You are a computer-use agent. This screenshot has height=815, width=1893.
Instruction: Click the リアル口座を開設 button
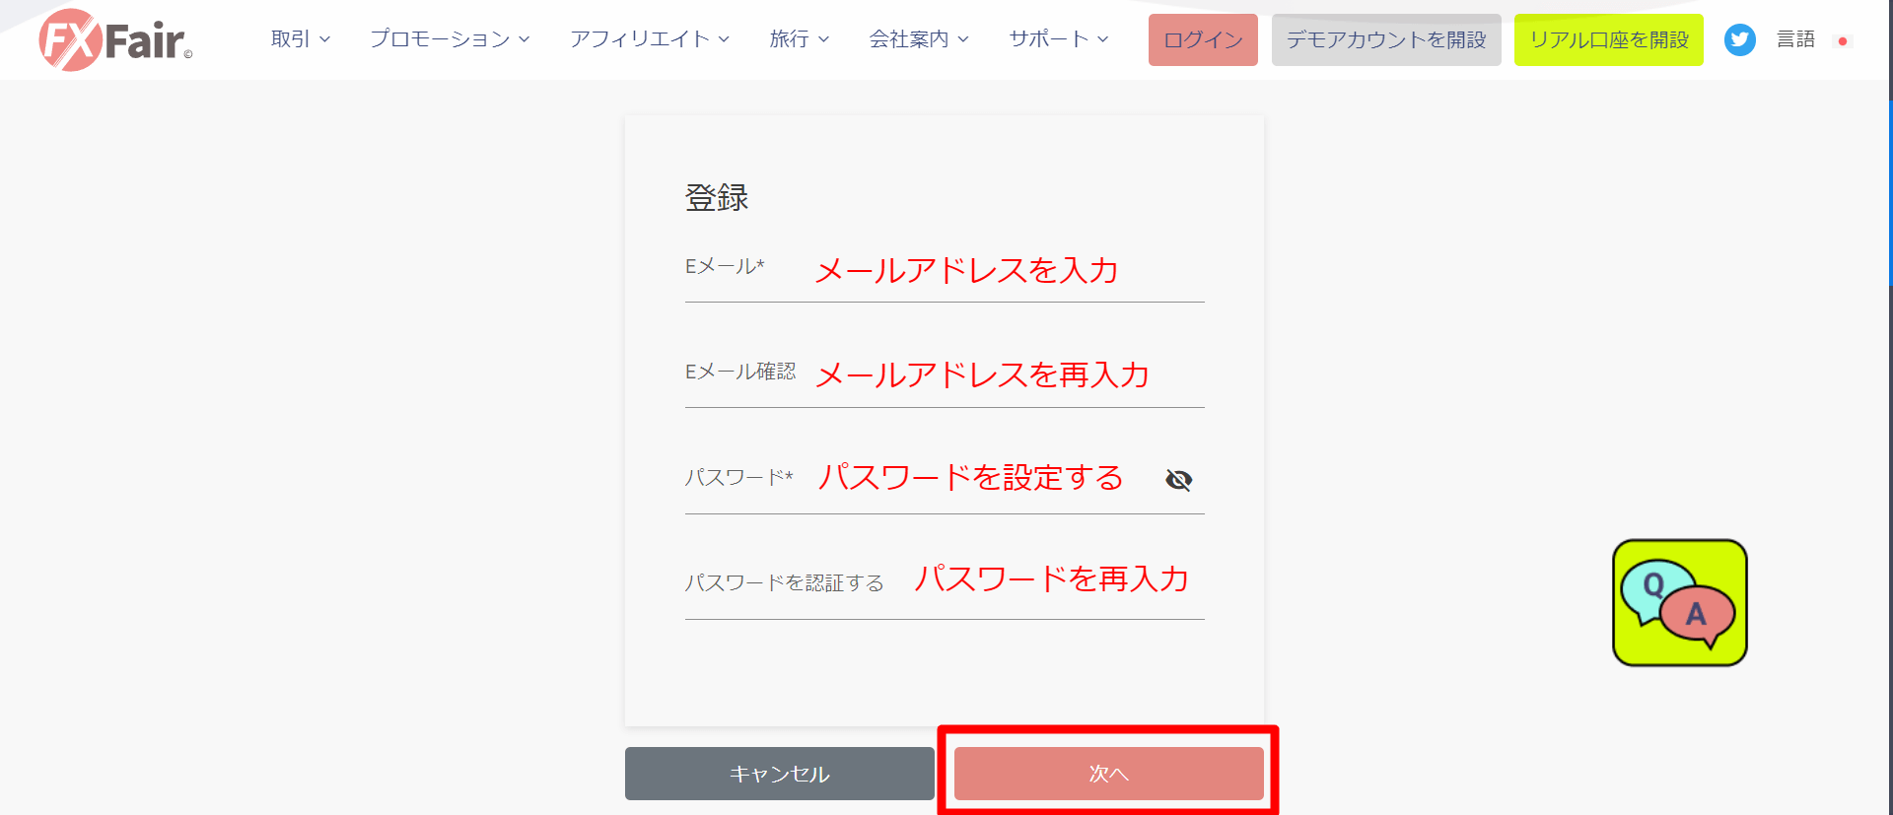[x=1608, y=39]
